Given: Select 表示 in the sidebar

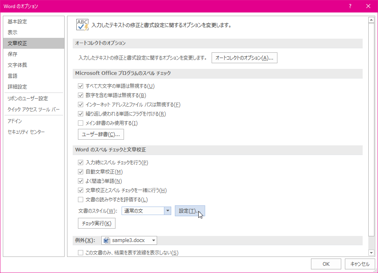Looking at the screenshot, I should pos(34,33).
